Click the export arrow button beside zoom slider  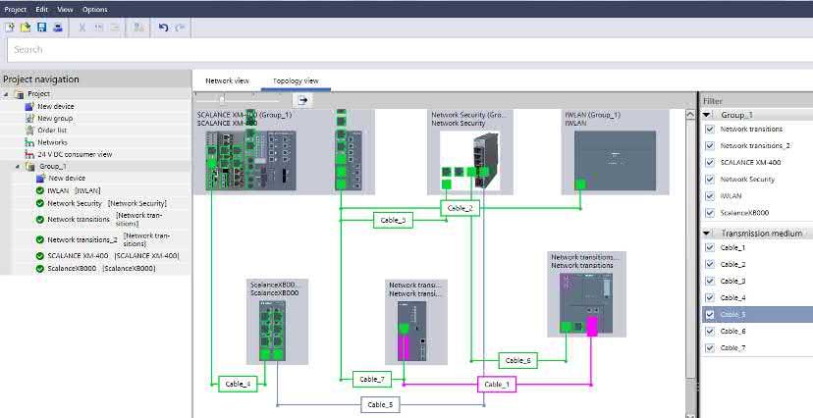[302, 100]
